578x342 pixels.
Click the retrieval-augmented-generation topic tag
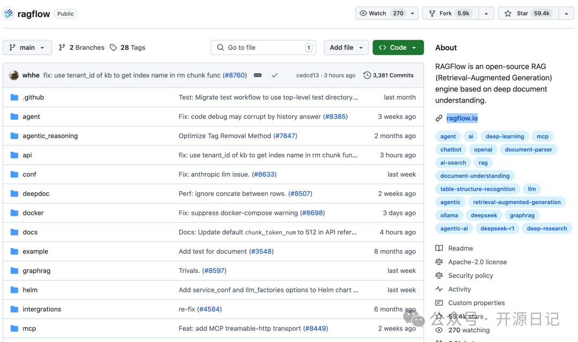coord(517,202)
